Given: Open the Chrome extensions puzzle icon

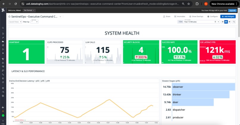Looking at the screenshot, I should (197, 4).
